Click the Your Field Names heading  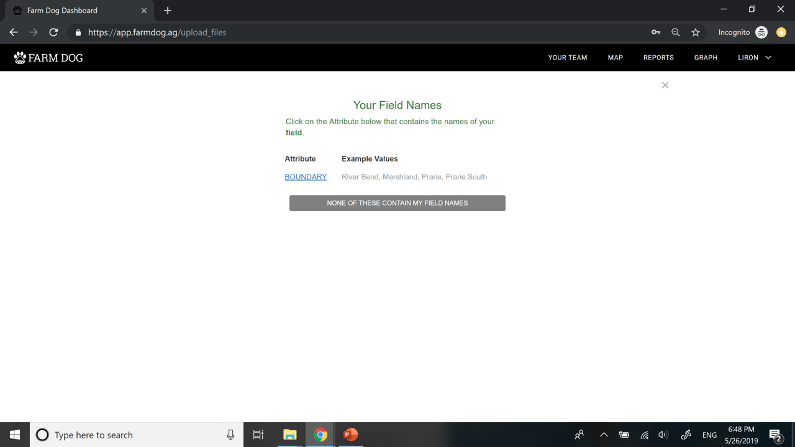[397, 106]
